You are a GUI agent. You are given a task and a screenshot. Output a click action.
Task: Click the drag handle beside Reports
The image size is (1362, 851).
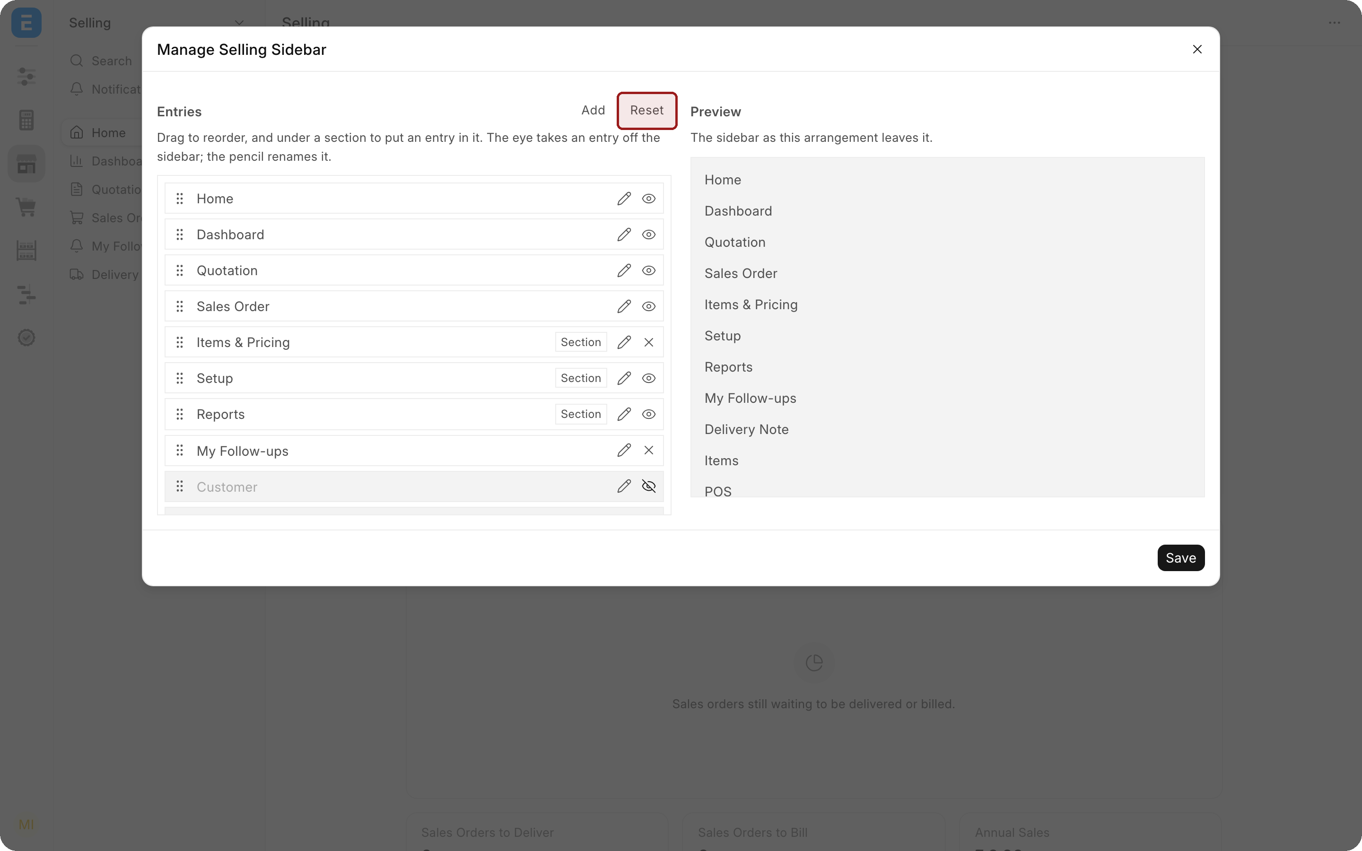pyautogui.click(x=180, y=414)
